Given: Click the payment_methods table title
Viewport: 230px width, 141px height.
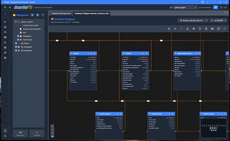Looking at the screenshot, I should coord(209,114).
